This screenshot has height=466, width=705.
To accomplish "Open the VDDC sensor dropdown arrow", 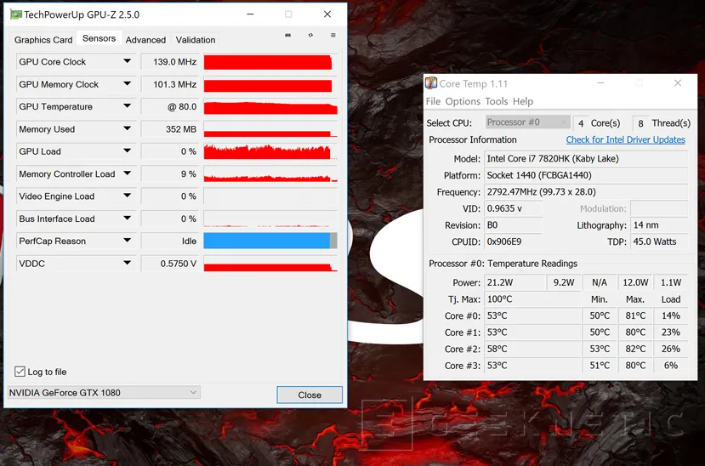I will [128, 263].
